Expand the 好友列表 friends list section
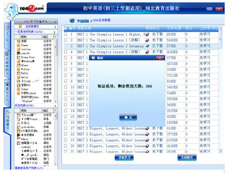Viewport: 228px width, 174px height. (x=55, y=106)
